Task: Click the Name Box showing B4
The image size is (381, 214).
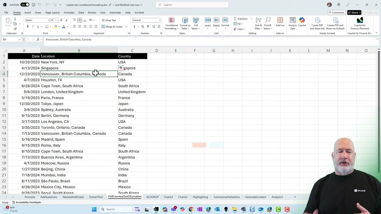Action: (x=10, y=39)
